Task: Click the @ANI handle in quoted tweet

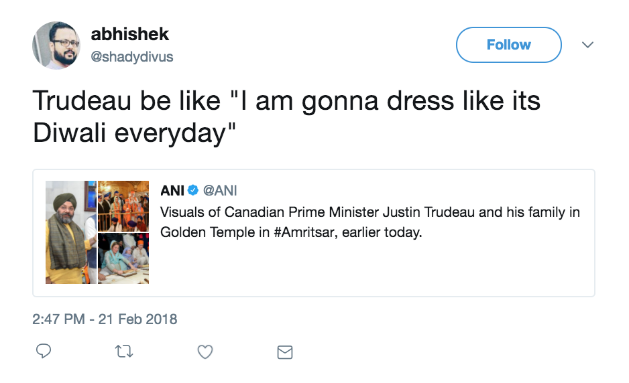Action: coord(220,191)
